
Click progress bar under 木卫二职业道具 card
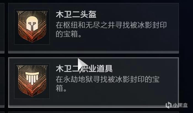point(93,106)
